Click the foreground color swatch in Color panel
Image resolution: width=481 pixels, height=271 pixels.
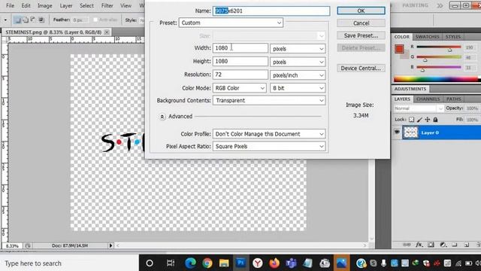coord(399,49)
